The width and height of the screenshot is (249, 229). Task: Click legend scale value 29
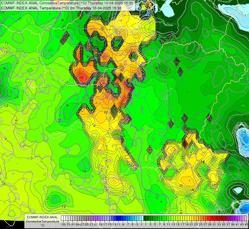pos(210,224)
